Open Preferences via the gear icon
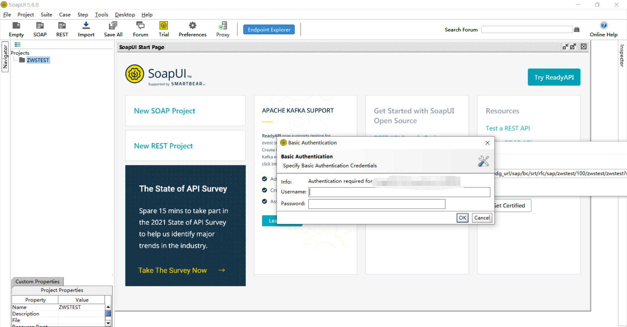The image size is (627, 327). coord(192,29)
